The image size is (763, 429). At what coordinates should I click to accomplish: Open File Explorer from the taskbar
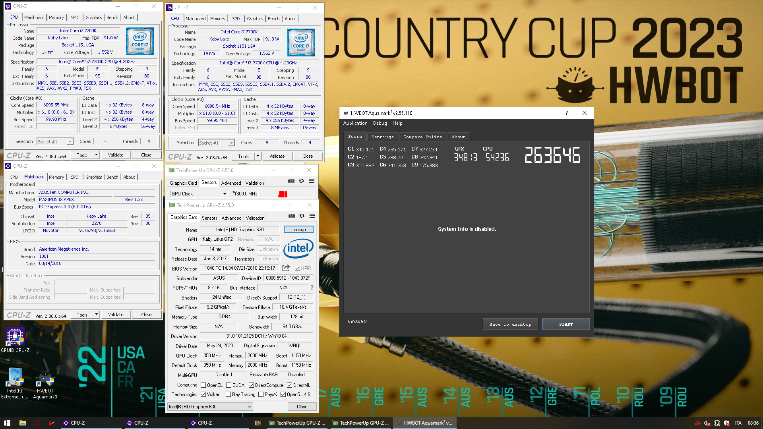tap(23, 423)
